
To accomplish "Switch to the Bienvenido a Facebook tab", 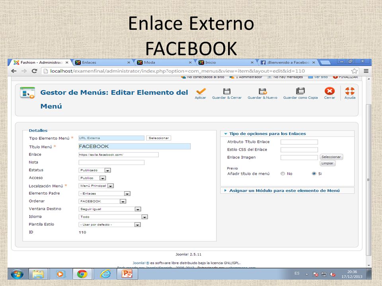I will (288, 62).
